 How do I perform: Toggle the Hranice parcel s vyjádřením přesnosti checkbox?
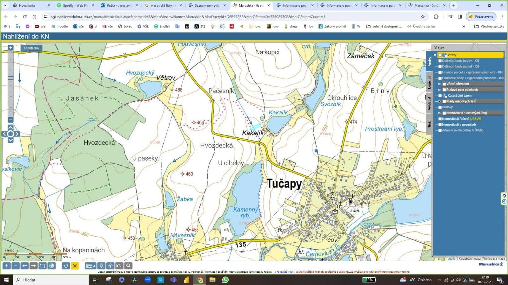[440, 73]
